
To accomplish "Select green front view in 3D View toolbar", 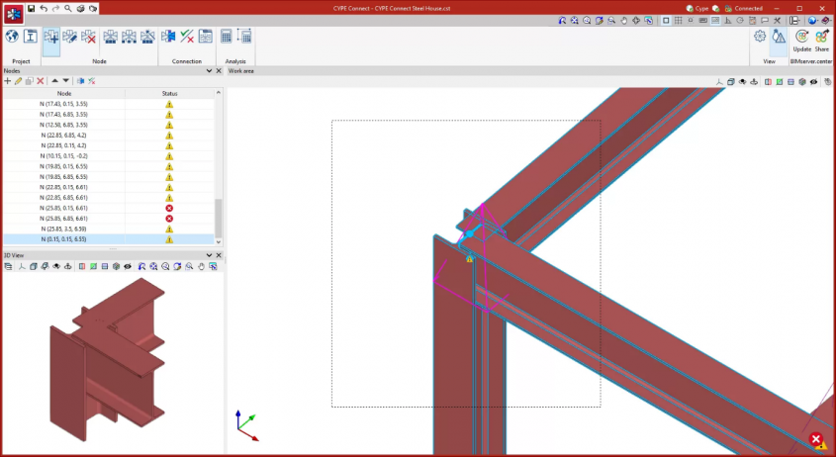I will point(93,266).
